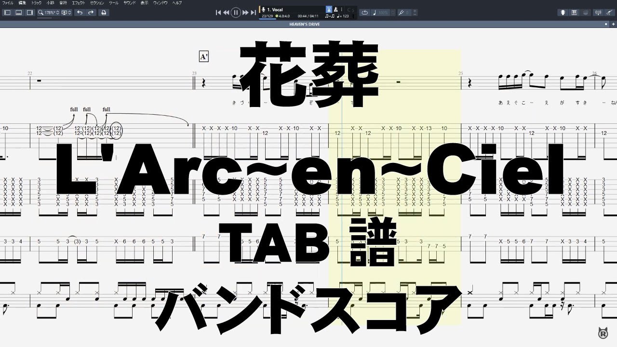Adjust the relative speed stepper
617x347 pixels.
[393, 13]
